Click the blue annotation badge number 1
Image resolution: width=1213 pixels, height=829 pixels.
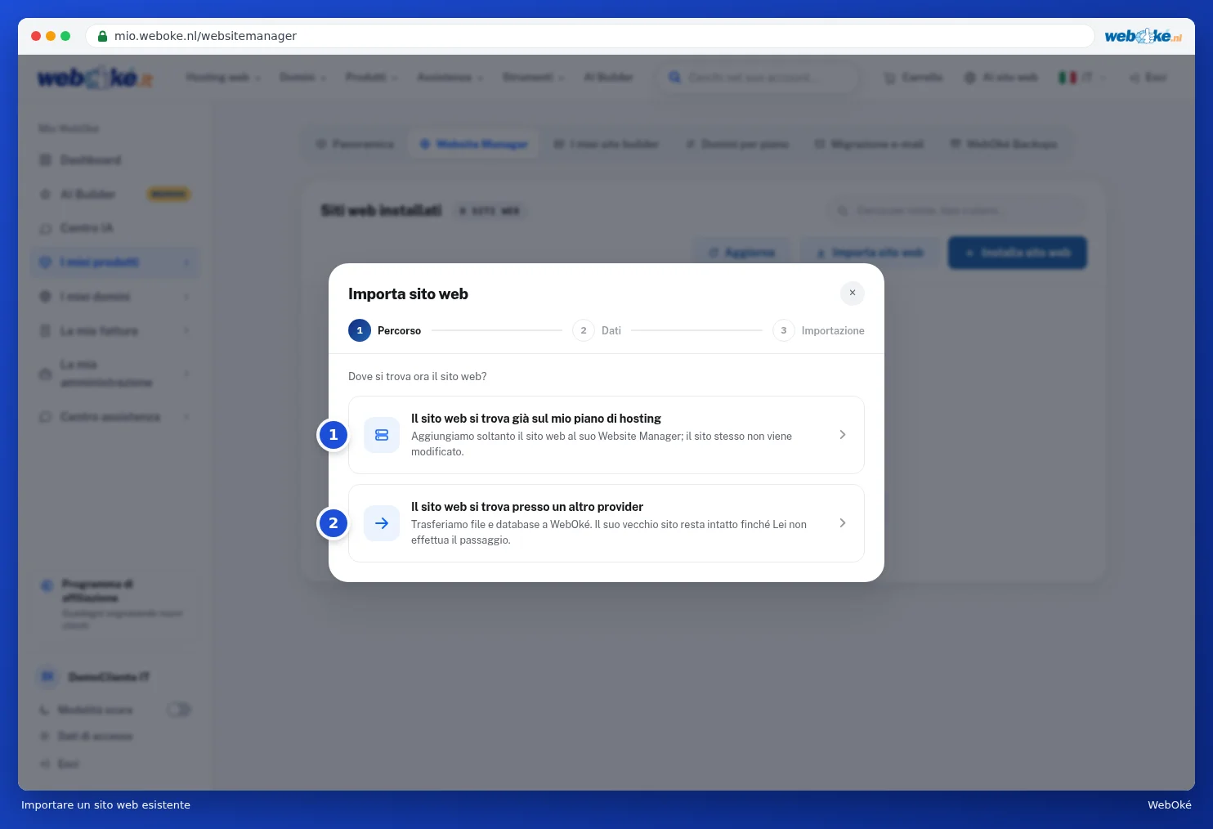(333, 435)
